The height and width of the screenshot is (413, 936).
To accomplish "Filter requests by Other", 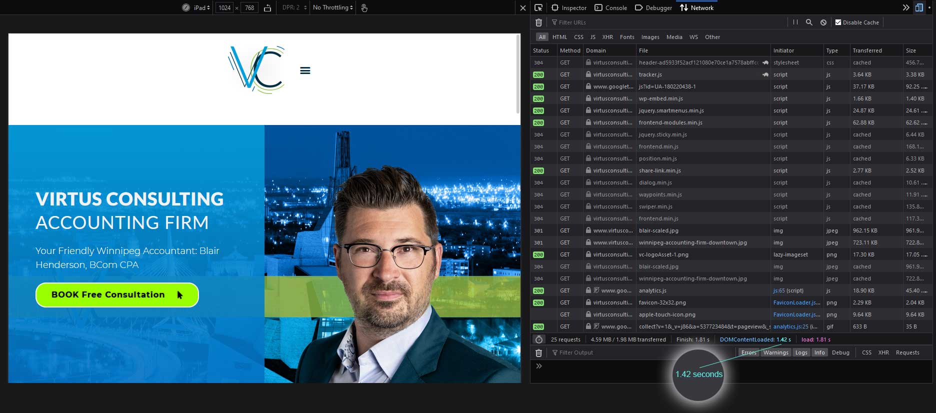I will pos(712,37).
